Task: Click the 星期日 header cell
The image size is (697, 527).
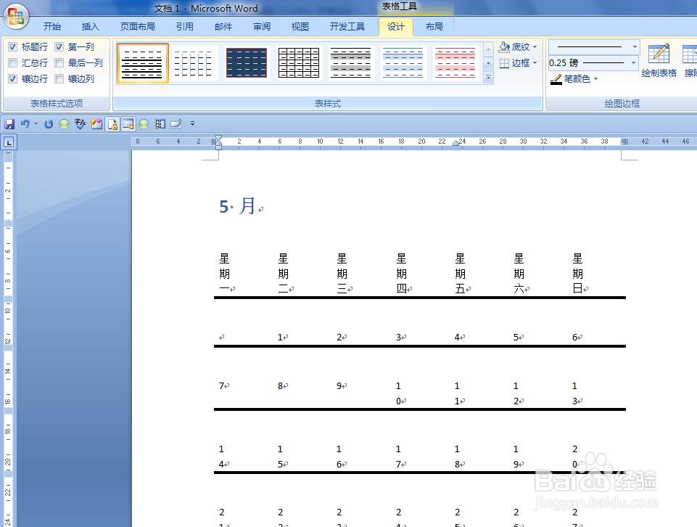Action: 578,274
